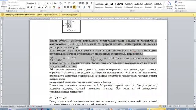Click the zoom slider in status bar

187,106
